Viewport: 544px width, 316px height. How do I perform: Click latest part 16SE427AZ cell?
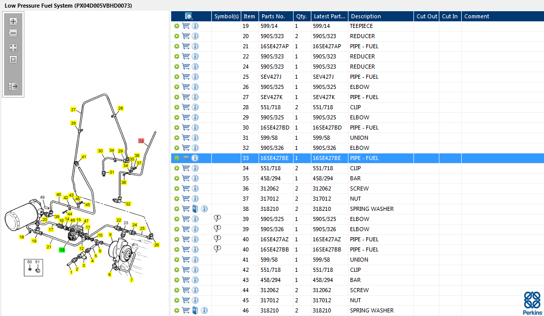(x=327, y=239)
